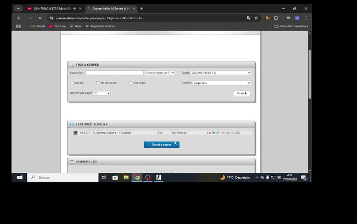
Task: Open Microsoft Store from taskbar
Action: coord(115,178)
